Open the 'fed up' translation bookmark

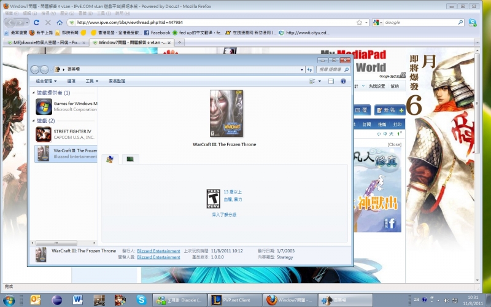coord(198,33)
